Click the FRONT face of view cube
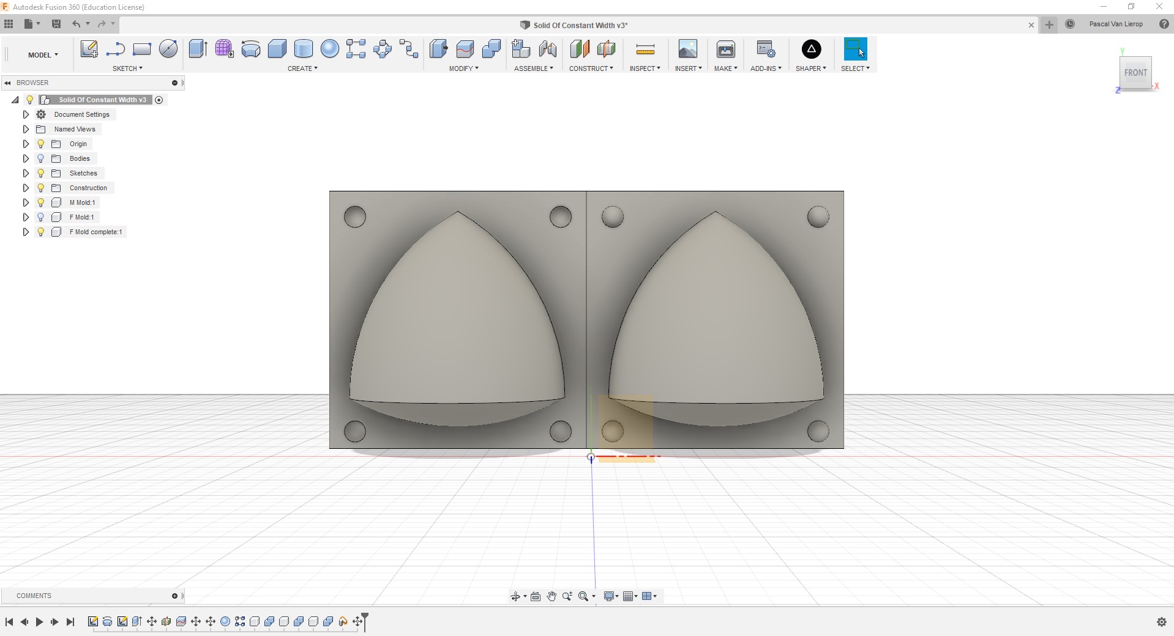Viewport: 1174px width, 636px height. click(x=1135, y=73)
